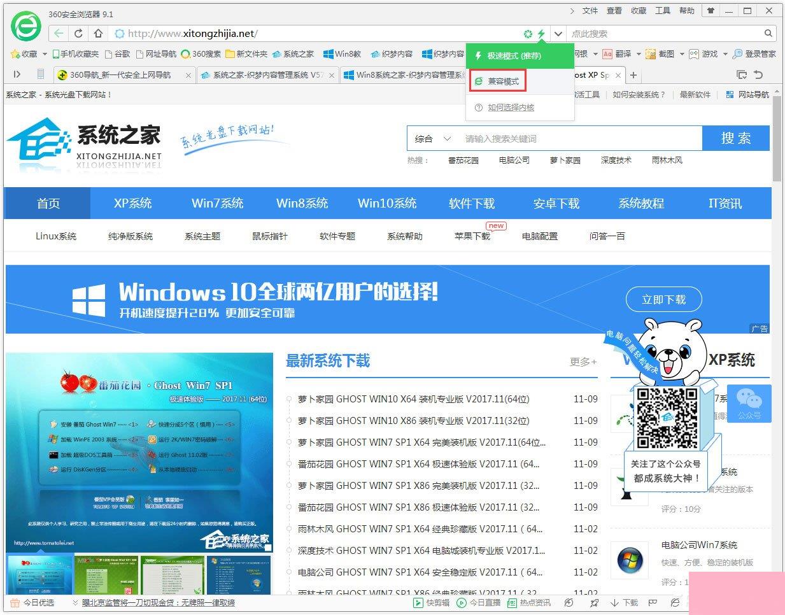Click the 番茄花园 hot search link
785x615 pixels.
point(463,160)
